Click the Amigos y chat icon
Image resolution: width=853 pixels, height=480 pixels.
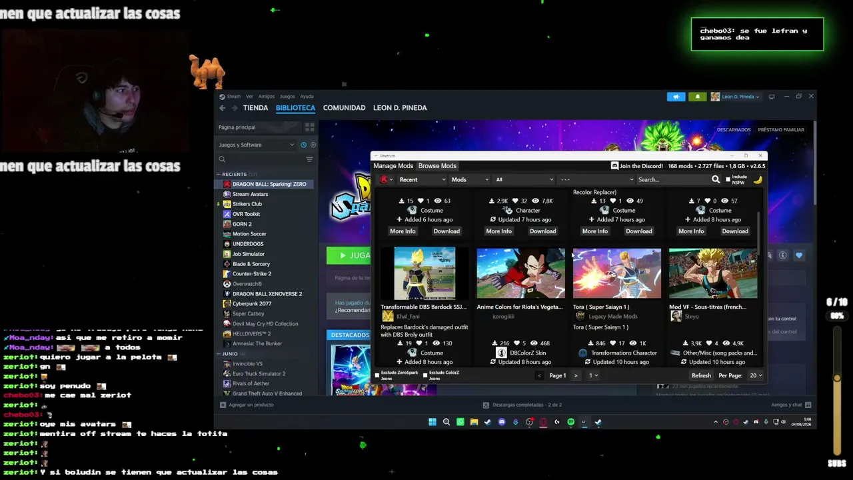click(808, 405)
